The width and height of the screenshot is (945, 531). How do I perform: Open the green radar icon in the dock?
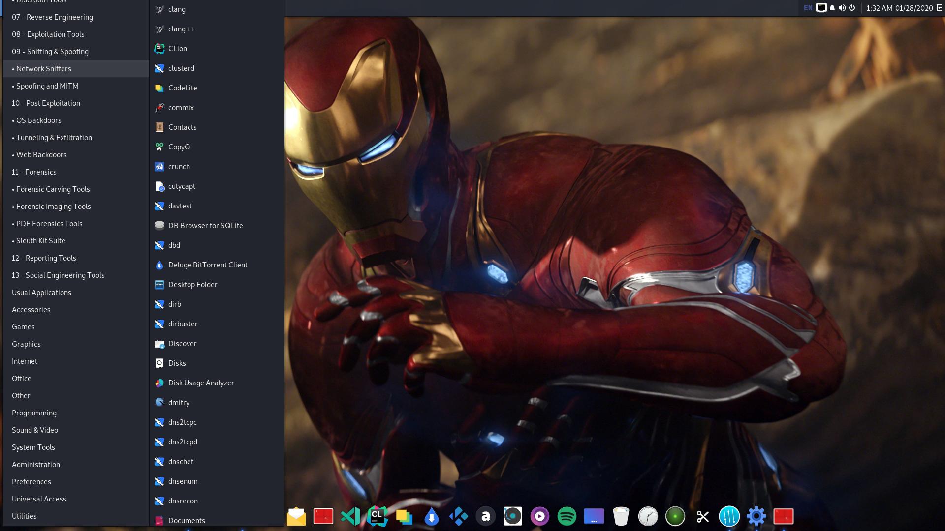[675, 516]
